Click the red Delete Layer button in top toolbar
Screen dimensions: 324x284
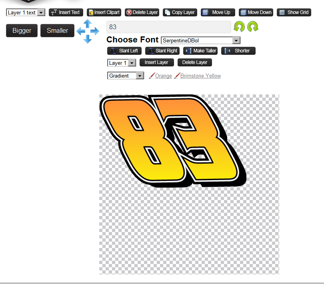pos(142,12)
